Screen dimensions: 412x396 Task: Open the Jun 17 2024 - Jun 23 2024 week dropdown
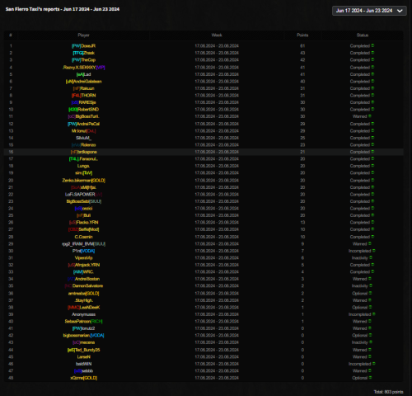369,11
